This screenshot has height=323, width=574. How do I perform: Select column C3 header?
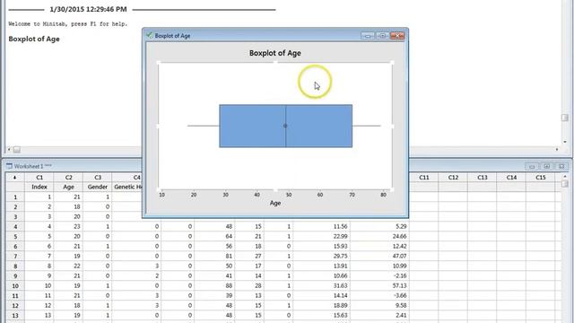tap(98, 178)
